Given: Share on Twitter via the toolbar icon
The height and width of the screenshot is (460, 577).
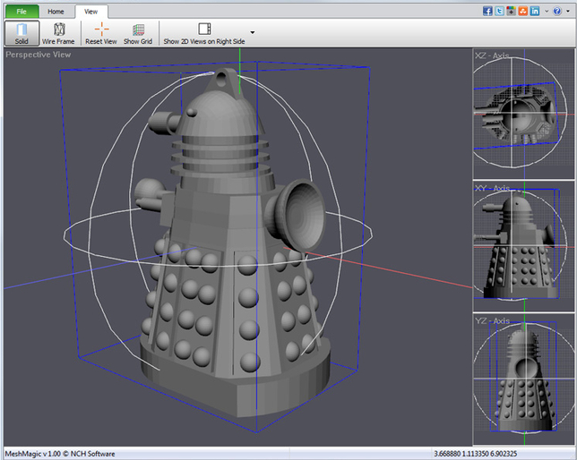Looking at the screenshot, I should pos(499,11).
